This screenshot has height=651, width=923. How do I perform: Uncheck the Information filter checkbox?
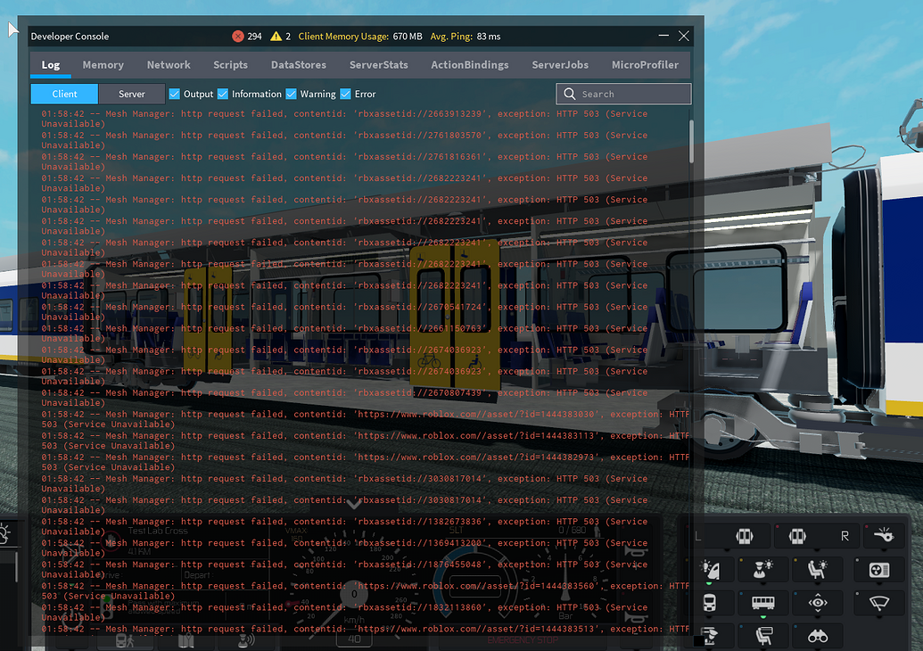click(x=223, y=94)
